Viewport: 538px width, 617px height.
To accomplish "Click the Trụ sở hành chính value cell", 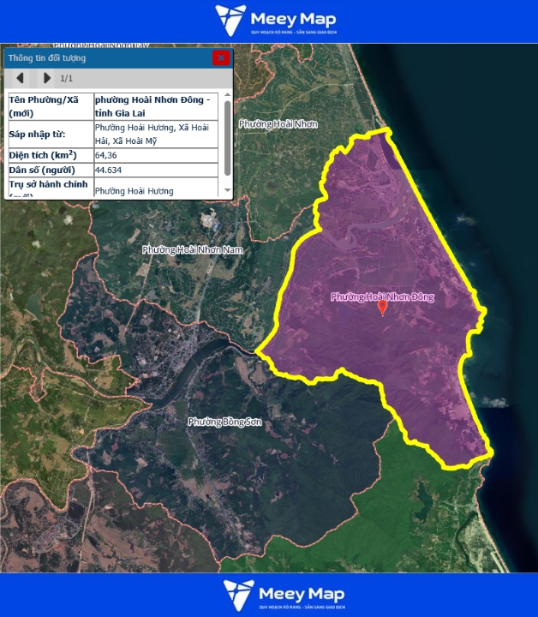I will [x=156, y=190].
